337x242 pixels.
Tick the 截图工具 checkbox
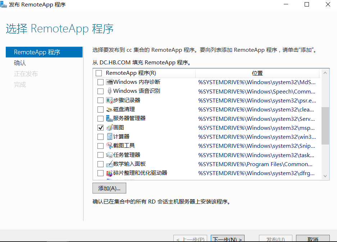pos(100,146)
